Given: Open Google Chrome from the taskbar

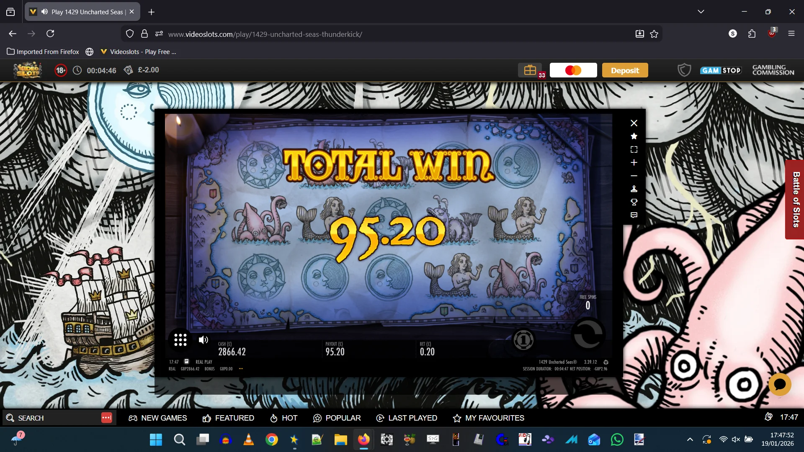Looking at the screenshot, I should (271, 439).
